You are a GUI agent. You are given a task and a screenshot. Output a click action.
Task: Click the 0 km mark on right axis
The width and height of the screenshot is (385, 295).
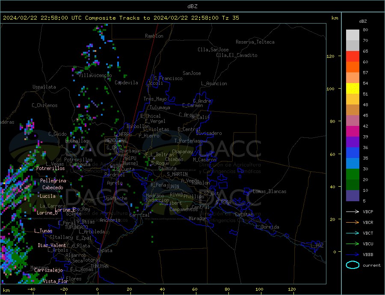(335, 252)
